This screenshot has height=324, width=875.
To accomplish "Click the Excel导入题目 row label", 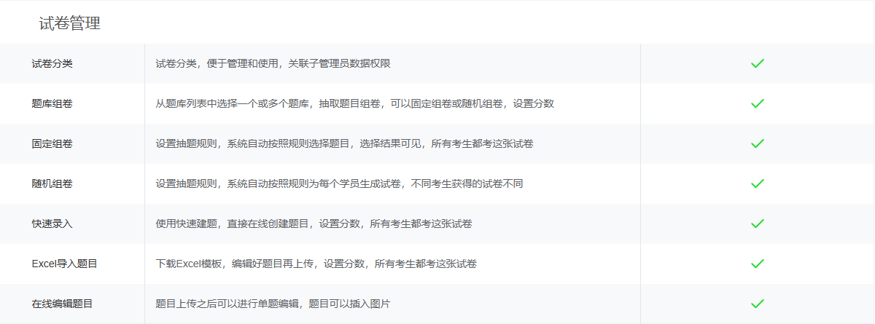I will 64,264.
